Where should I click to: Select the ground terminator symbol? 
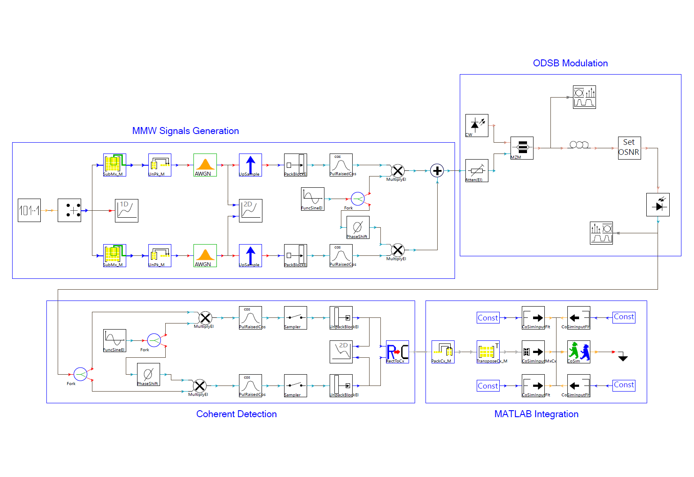coord(623,357)
